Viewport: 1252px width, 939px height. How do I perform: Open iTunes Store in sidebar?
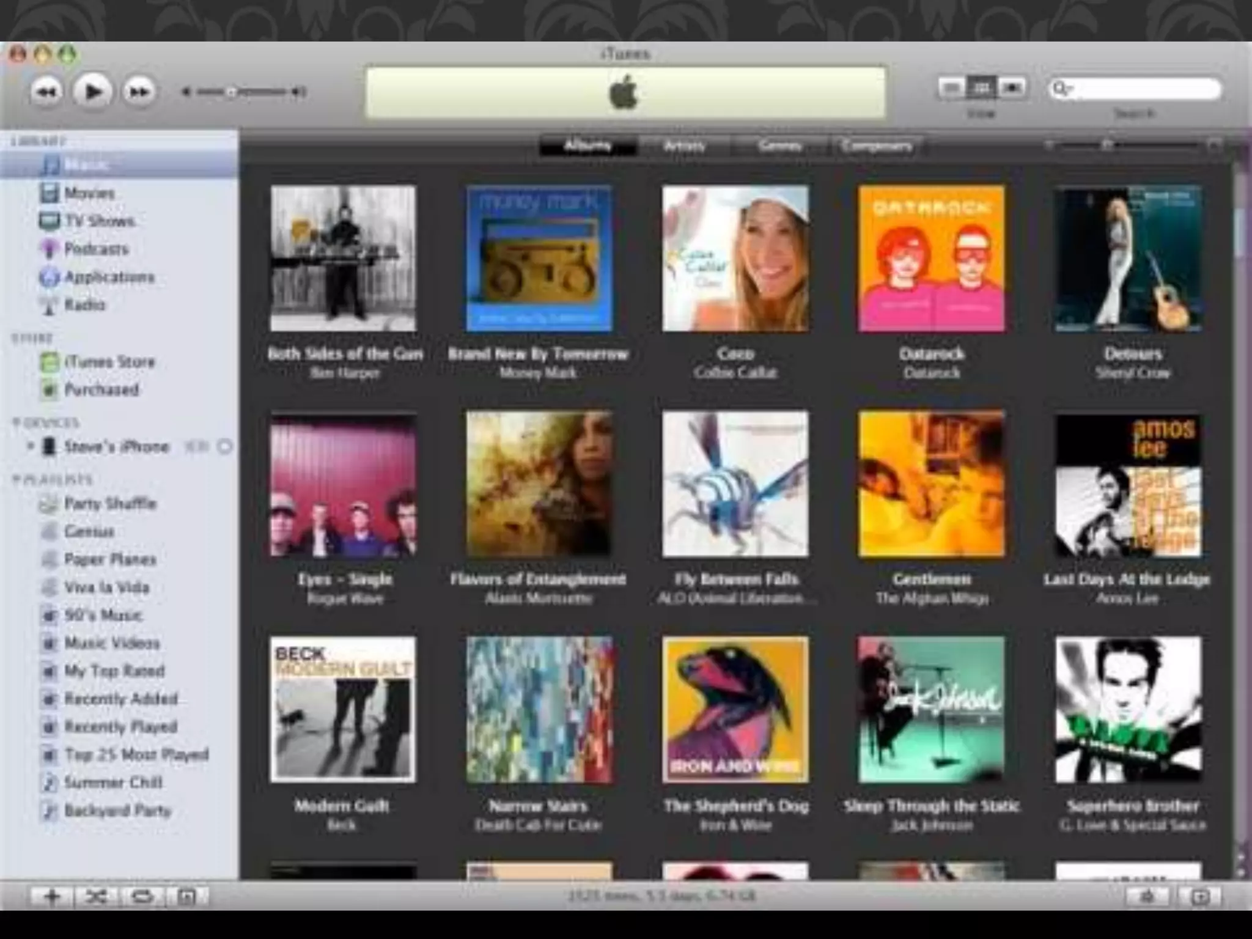click(109, 362)
